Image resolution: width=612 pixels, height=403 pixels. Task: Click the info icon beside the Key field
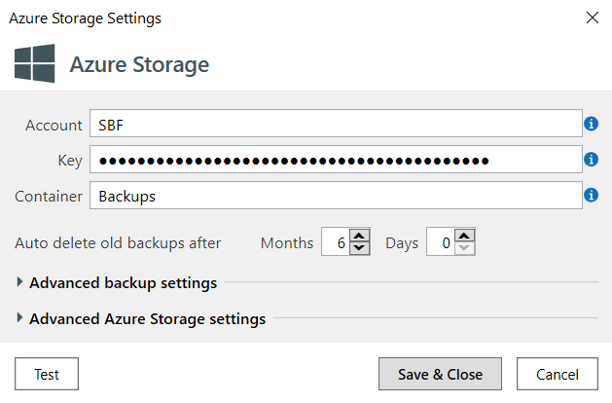coord(591,160)
